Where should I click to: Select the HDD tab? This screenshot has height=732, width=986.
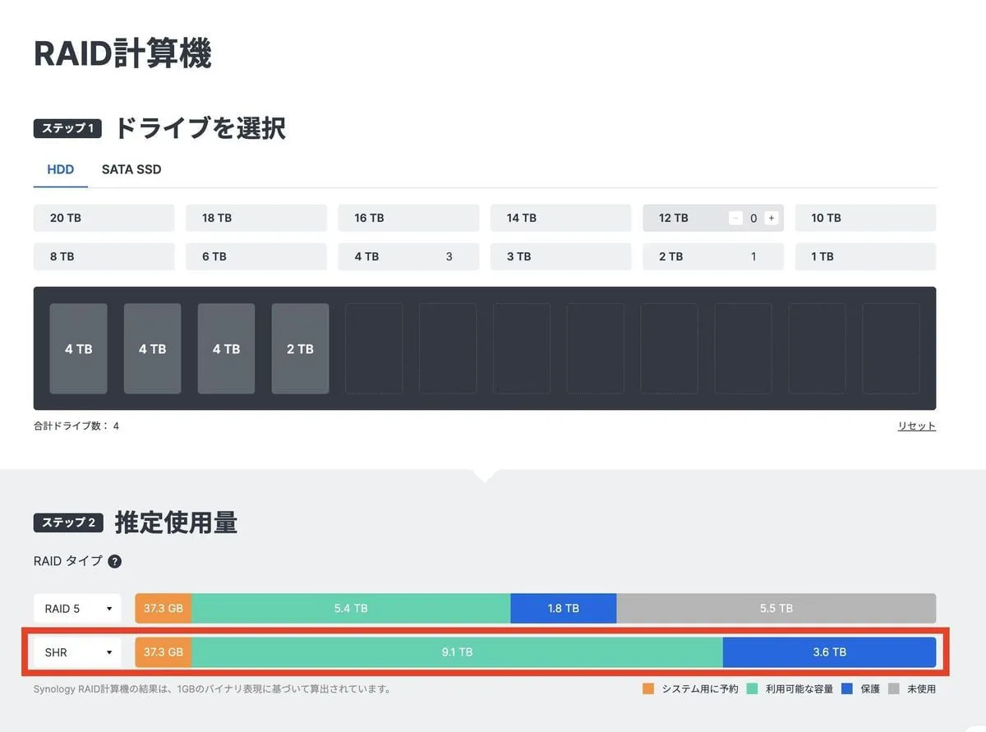pyautogui.click(x=61, y=170)
